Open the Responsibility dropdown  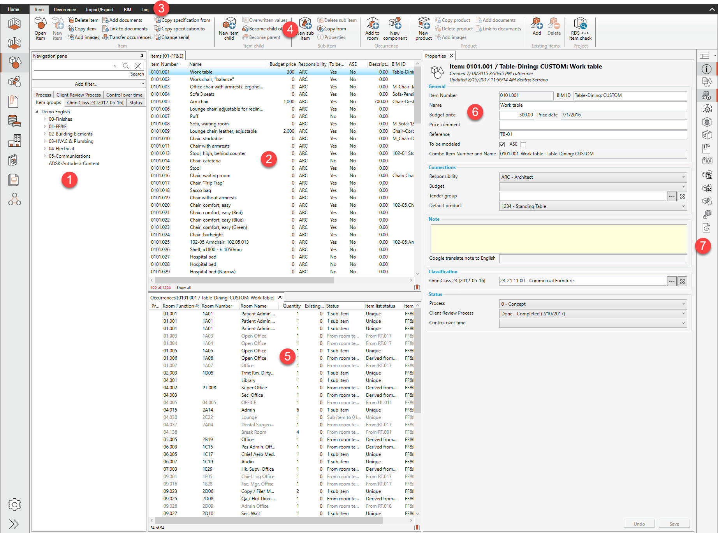coord(593,177)
